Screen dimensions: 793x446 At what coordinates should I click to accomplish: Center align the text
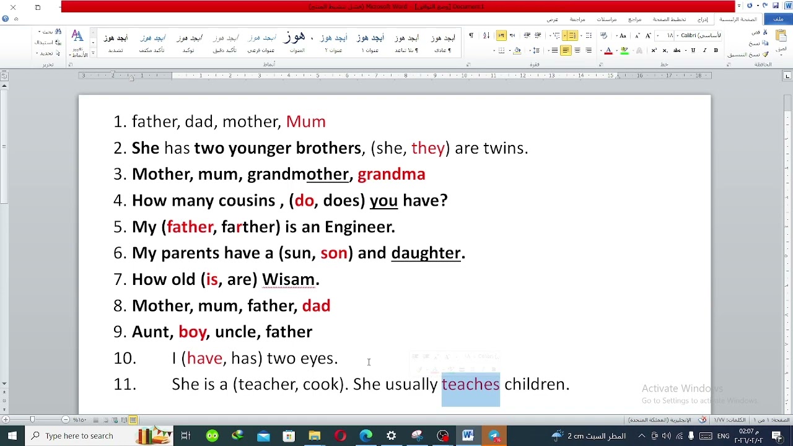coord(577,50)
